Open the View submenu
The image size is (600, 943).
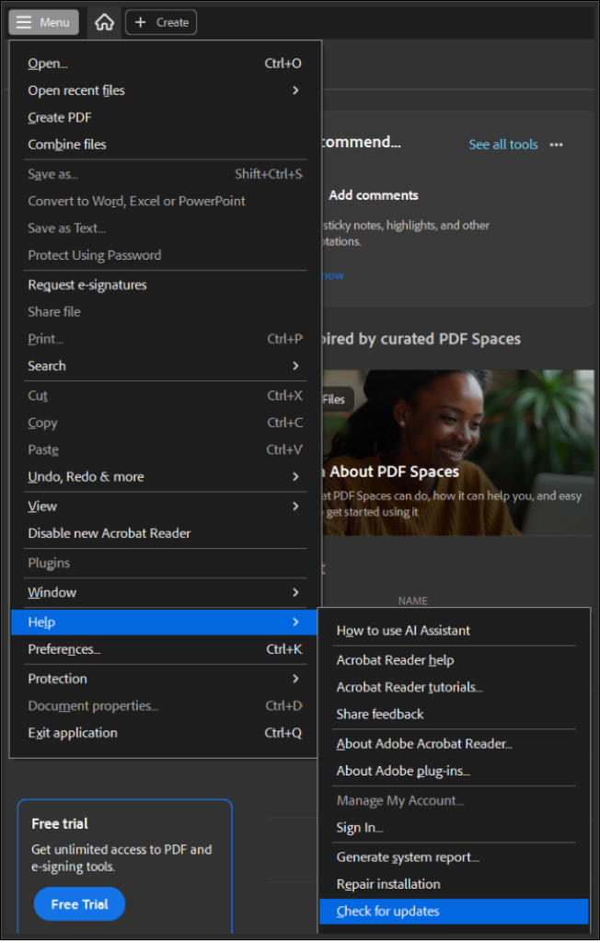[166, 506]
